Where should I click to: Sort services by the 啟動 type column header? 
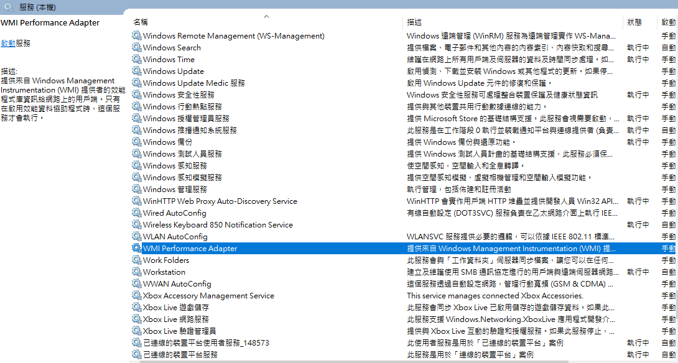pos(668,22)
